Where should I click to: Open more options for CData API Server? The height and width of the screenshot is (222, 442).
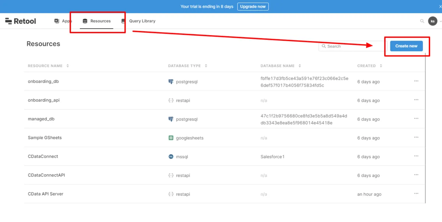pos(416,193)
